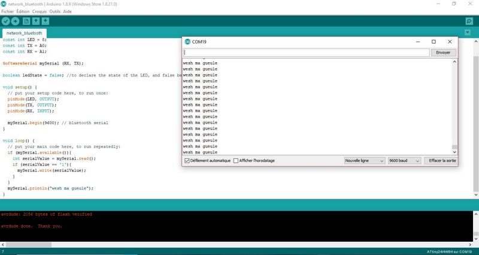This screenshot has width=479, height=255.
Task: Click 'mySerial.println("wesh ma gueule");' line
Action: [50, 188]
